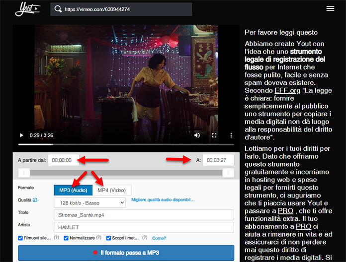Select MP3 (Audio) format tab

pos(73,190)
